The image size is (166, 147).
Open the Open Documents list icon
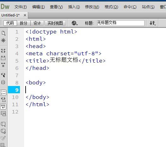point(3,33)
